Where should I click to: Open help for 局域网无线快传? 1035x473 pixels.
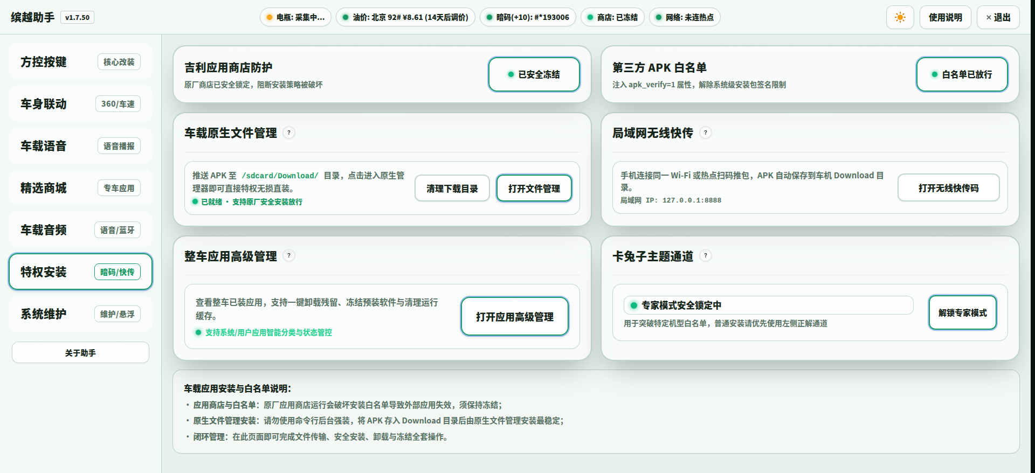coord(706,133)
